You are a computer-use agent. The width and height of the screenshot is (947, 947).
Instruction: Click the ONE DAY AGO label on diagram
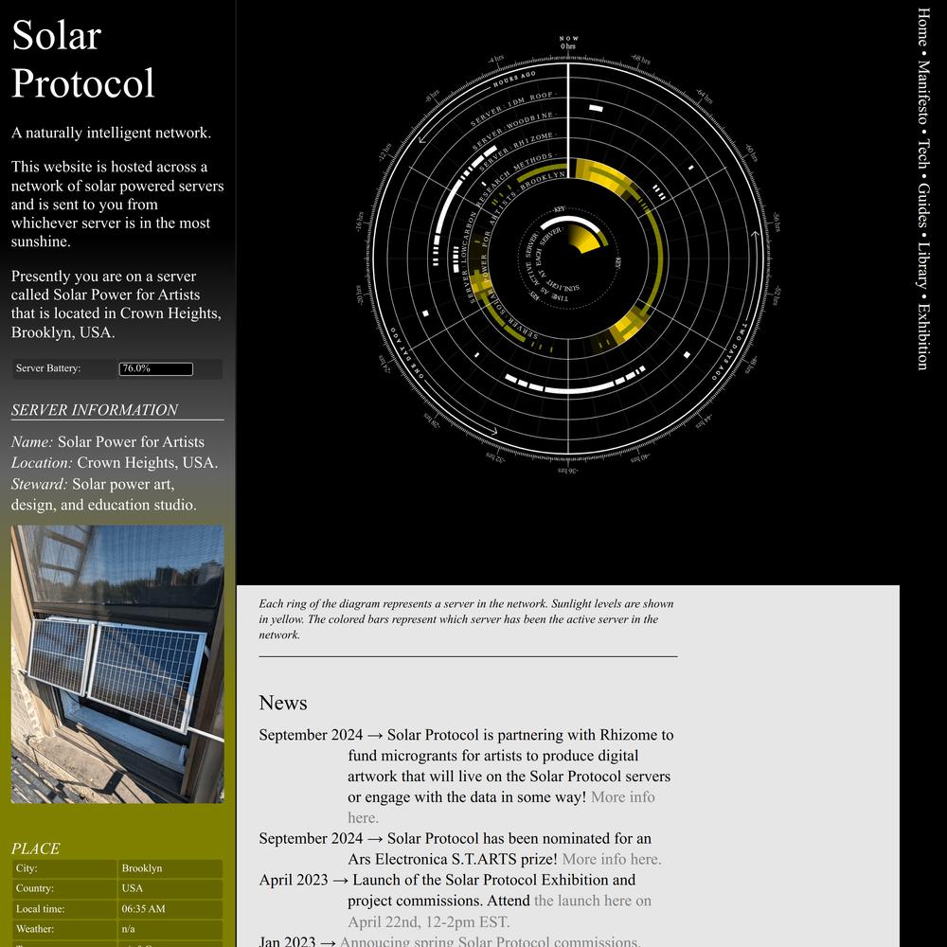point(406,352)
